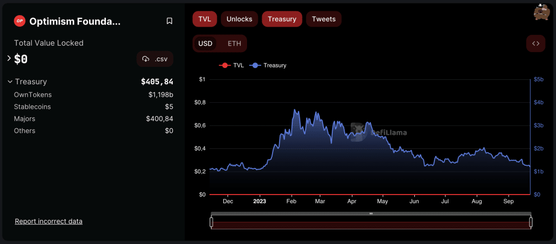Click the blue Treasury legend marker

click(255, 65)
